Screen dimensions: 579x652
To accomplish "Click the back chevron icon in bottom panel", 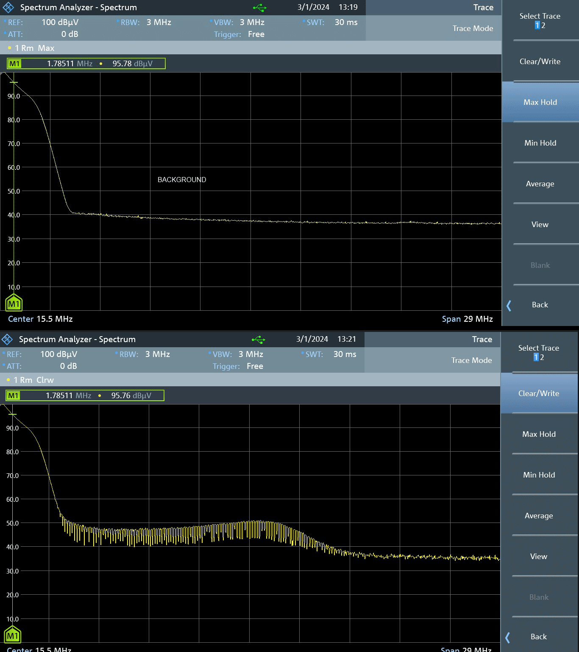I will coord(508,637).
